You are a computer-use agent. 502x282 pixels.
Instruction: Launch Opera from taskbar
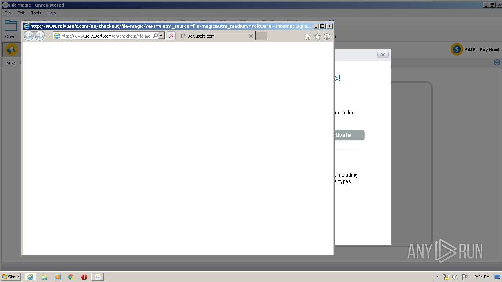(84, 277)
